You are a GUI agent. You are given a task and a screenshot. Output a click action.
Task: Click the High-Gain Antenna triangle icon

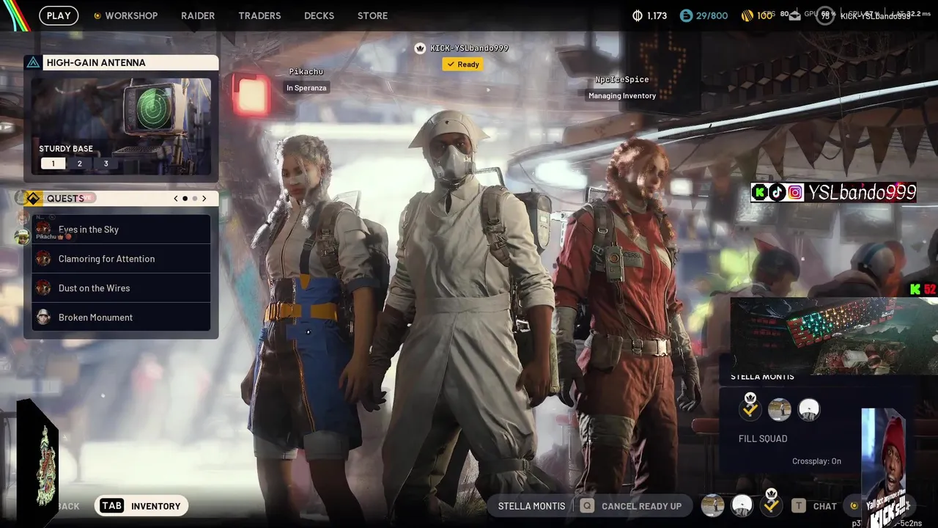[33, 63]
